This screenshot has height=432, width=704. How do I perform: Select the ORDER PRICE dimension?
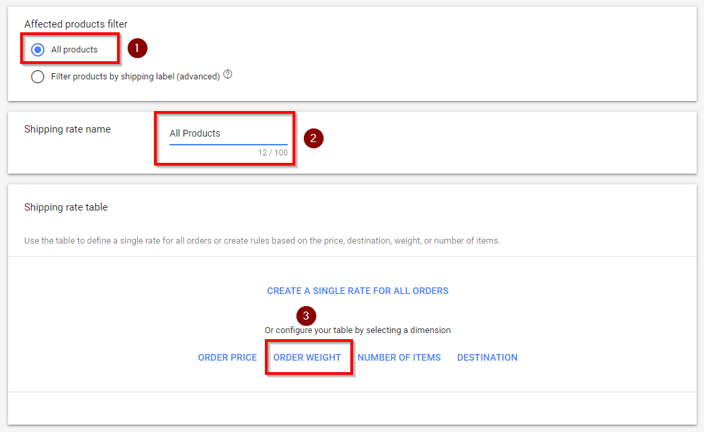click(227, 357)
